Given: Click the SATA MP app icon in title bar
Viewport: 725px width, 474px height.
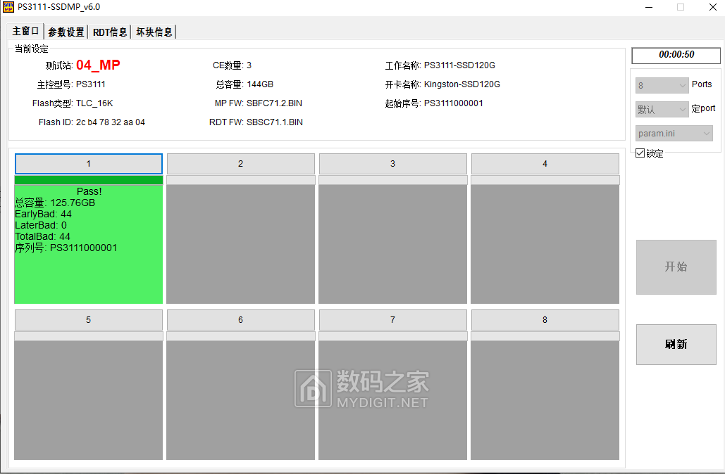Looking at the screenshot, I should click(x=8, y=7).
